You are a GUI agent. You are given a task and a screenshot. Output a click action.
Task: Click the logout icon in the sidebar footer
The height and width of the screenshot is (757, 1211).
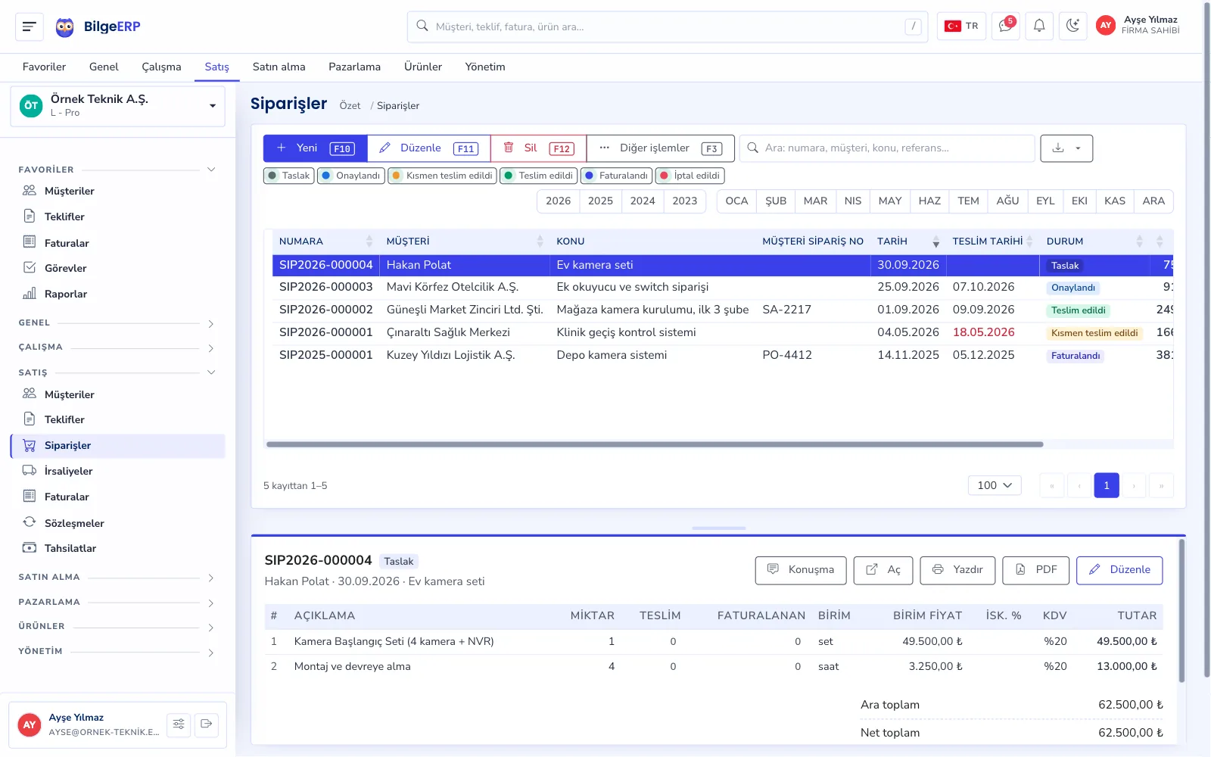click(207, 724)
